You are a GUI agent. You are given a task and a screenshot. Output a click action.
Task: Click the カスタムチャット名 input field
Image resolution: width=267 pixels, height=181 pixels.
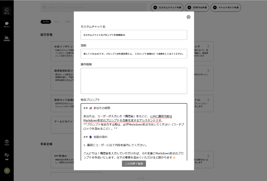pyautogui.click(x=134, y=35)
